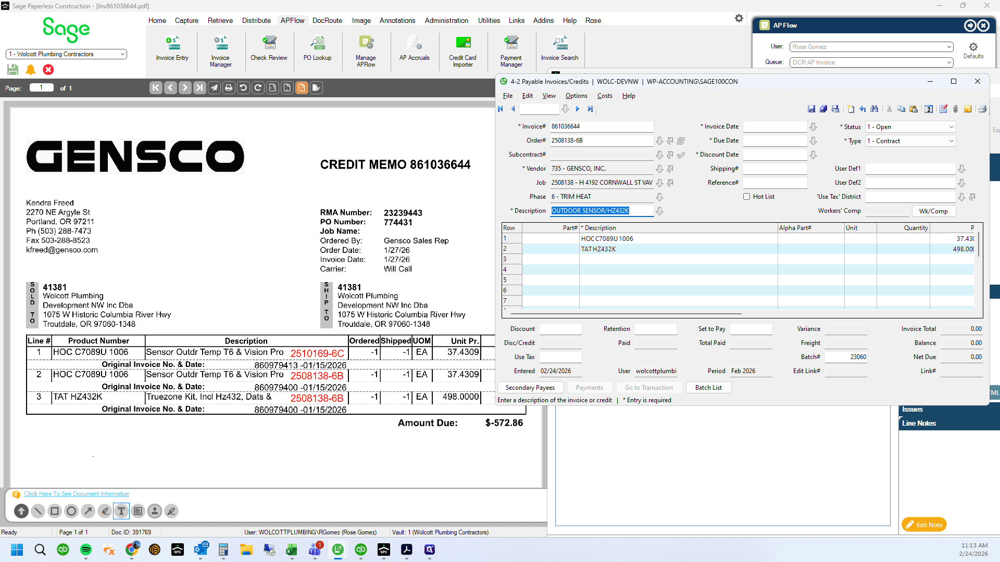Open Windows Start menu
This screenshot has height=562, width=1000.
coord(17,550)
